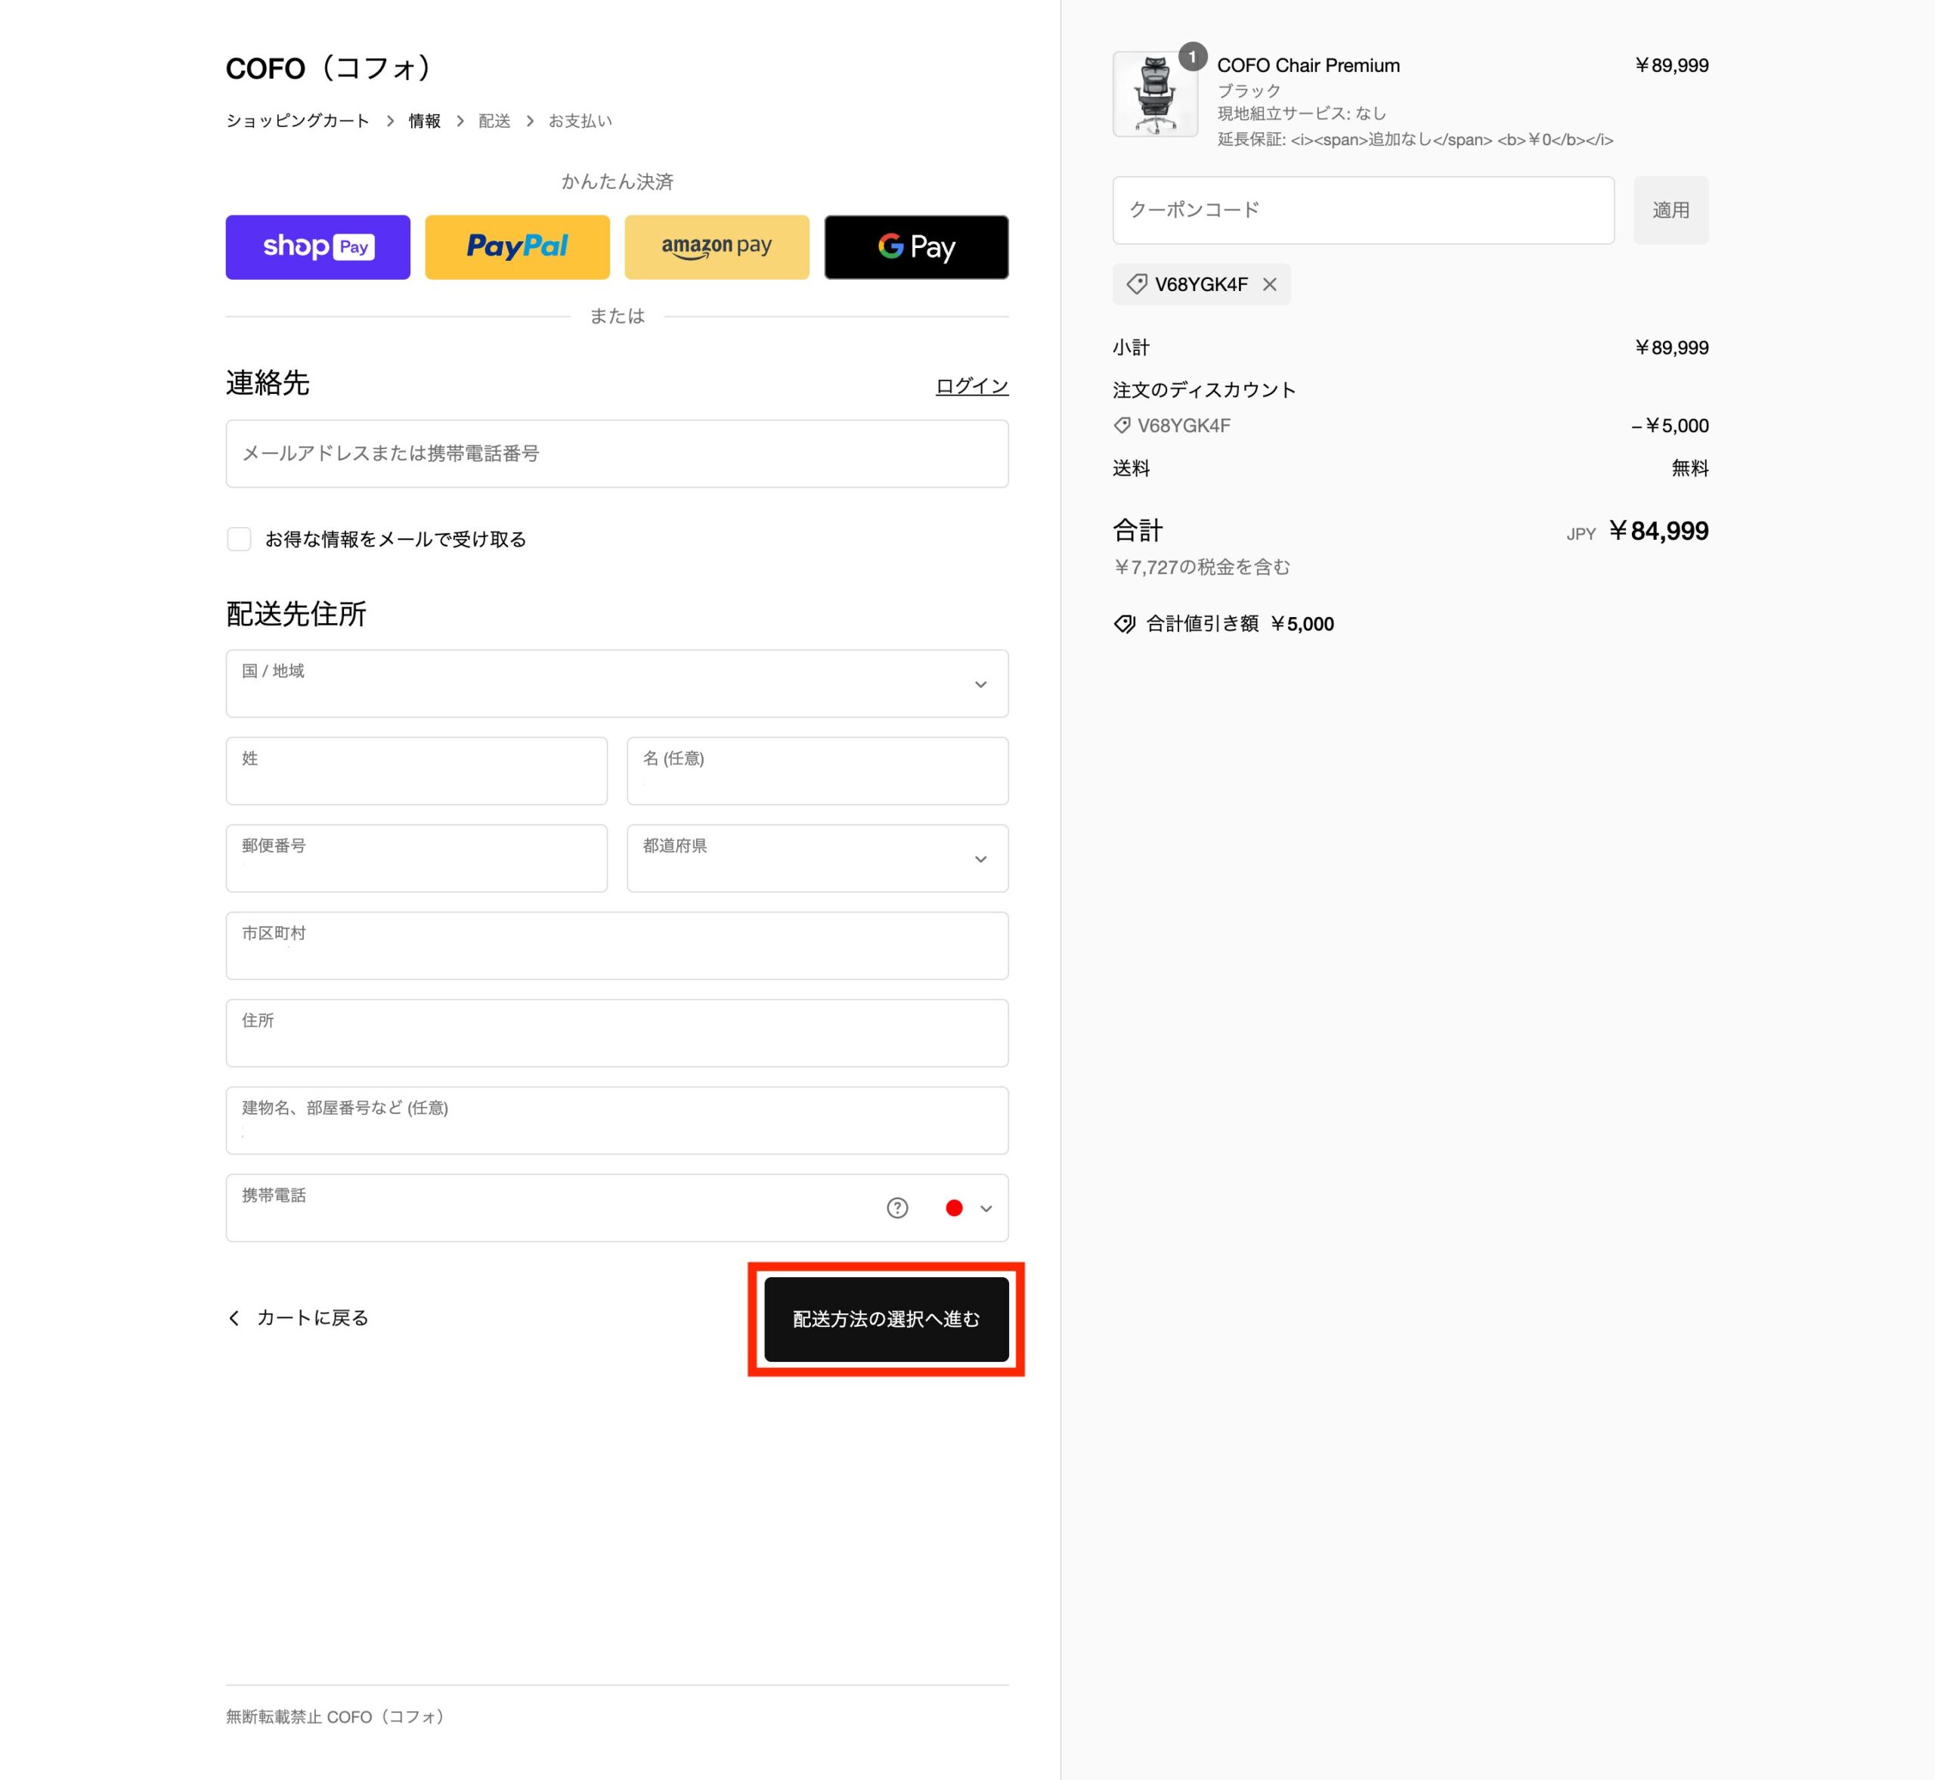Click the 送料 無料 value
Screen dimensions: 1935x1780
click(1689, 468)
